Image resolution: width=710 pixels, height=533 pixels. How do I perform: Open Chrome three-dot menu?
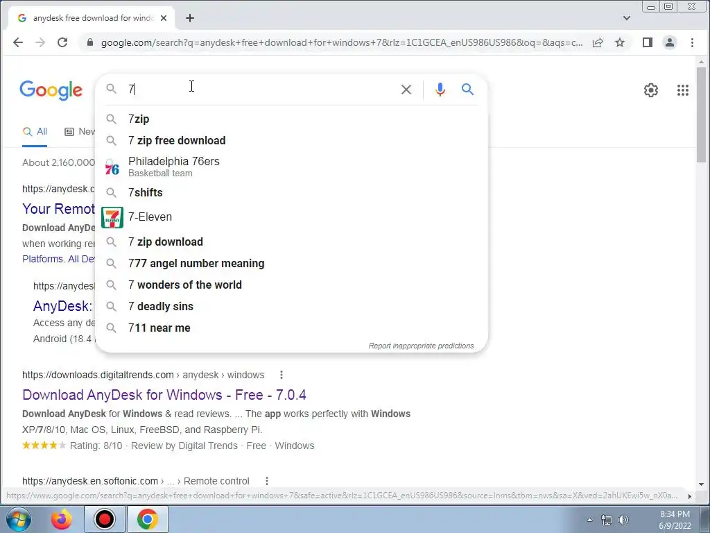tap(692, 42)
